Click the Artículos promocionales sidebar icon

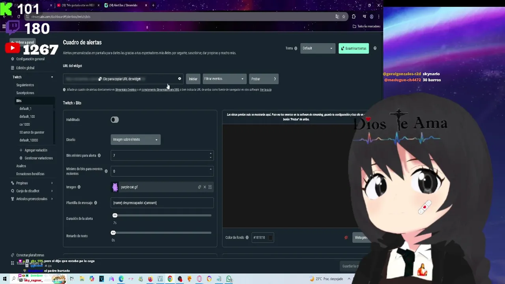[x=13, y=199]
